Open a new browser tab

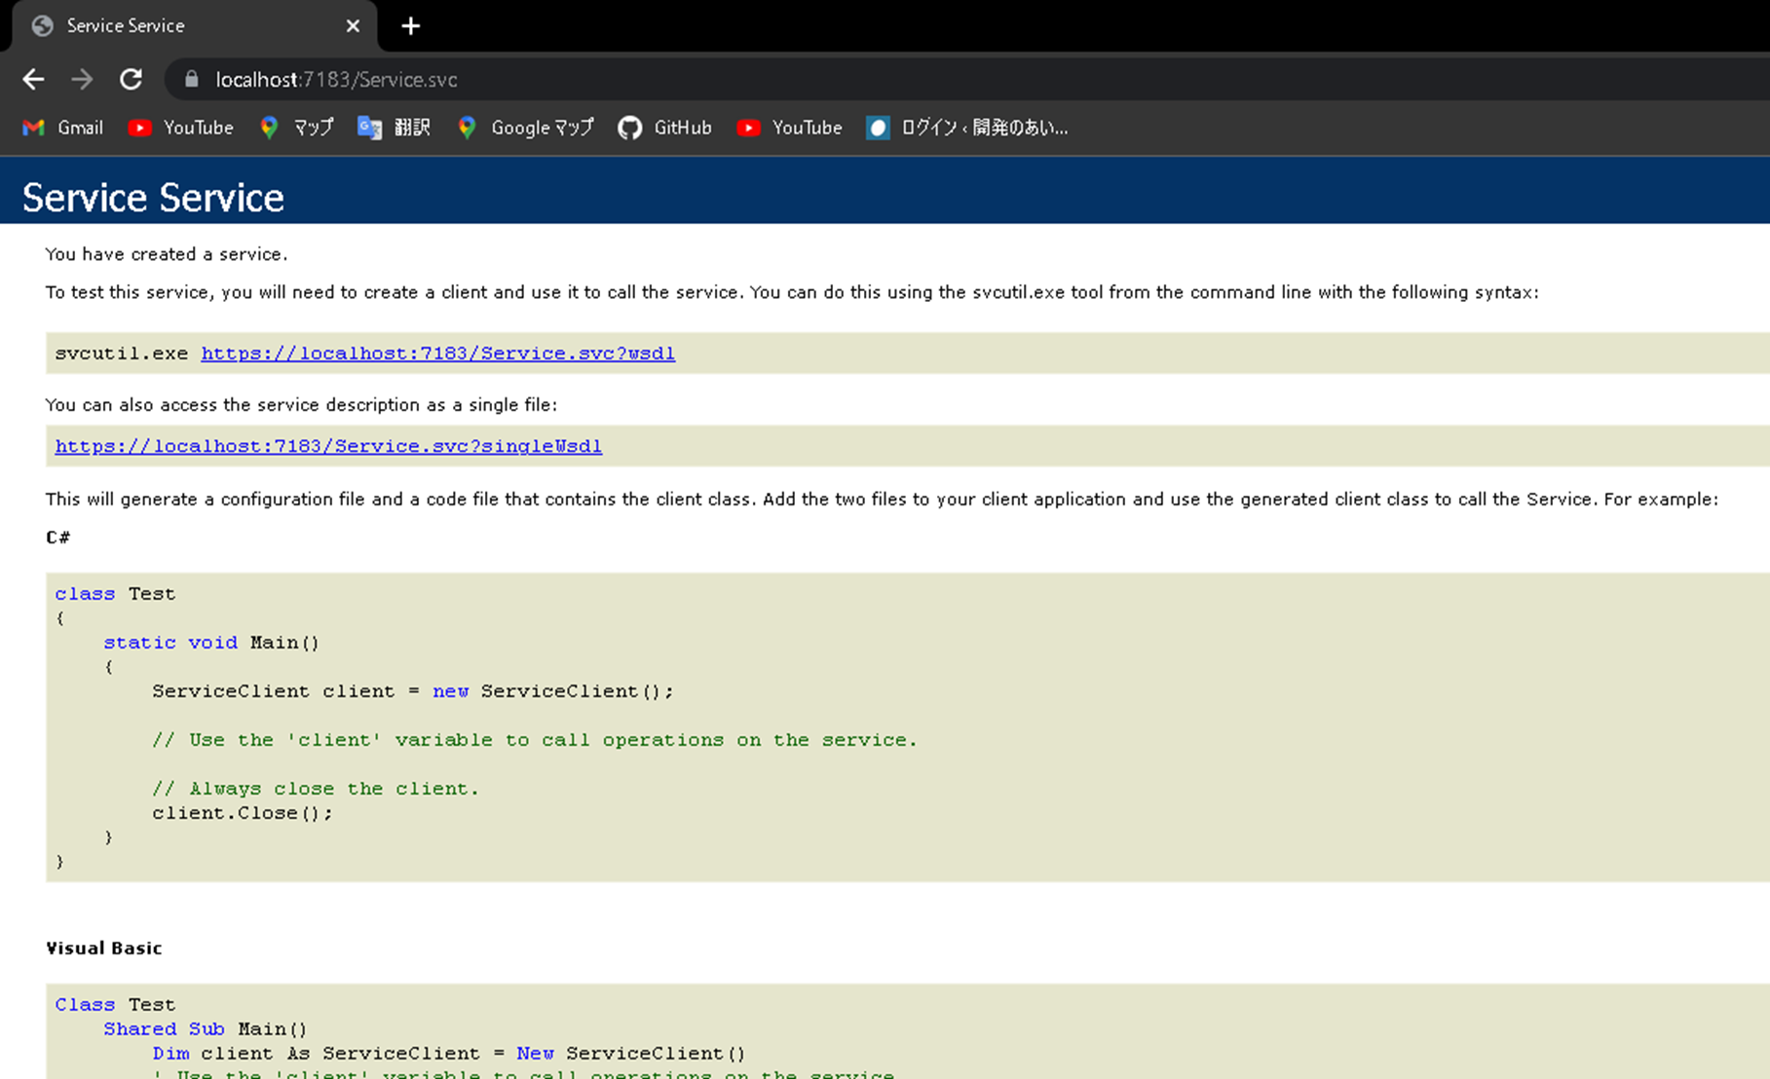410,26
